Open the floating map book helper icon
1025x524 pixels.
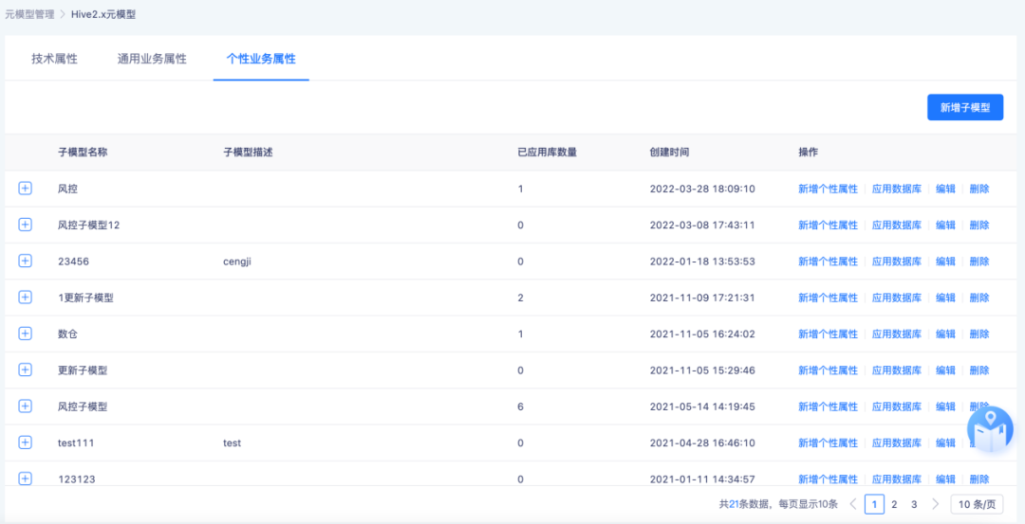coord(989,429)
